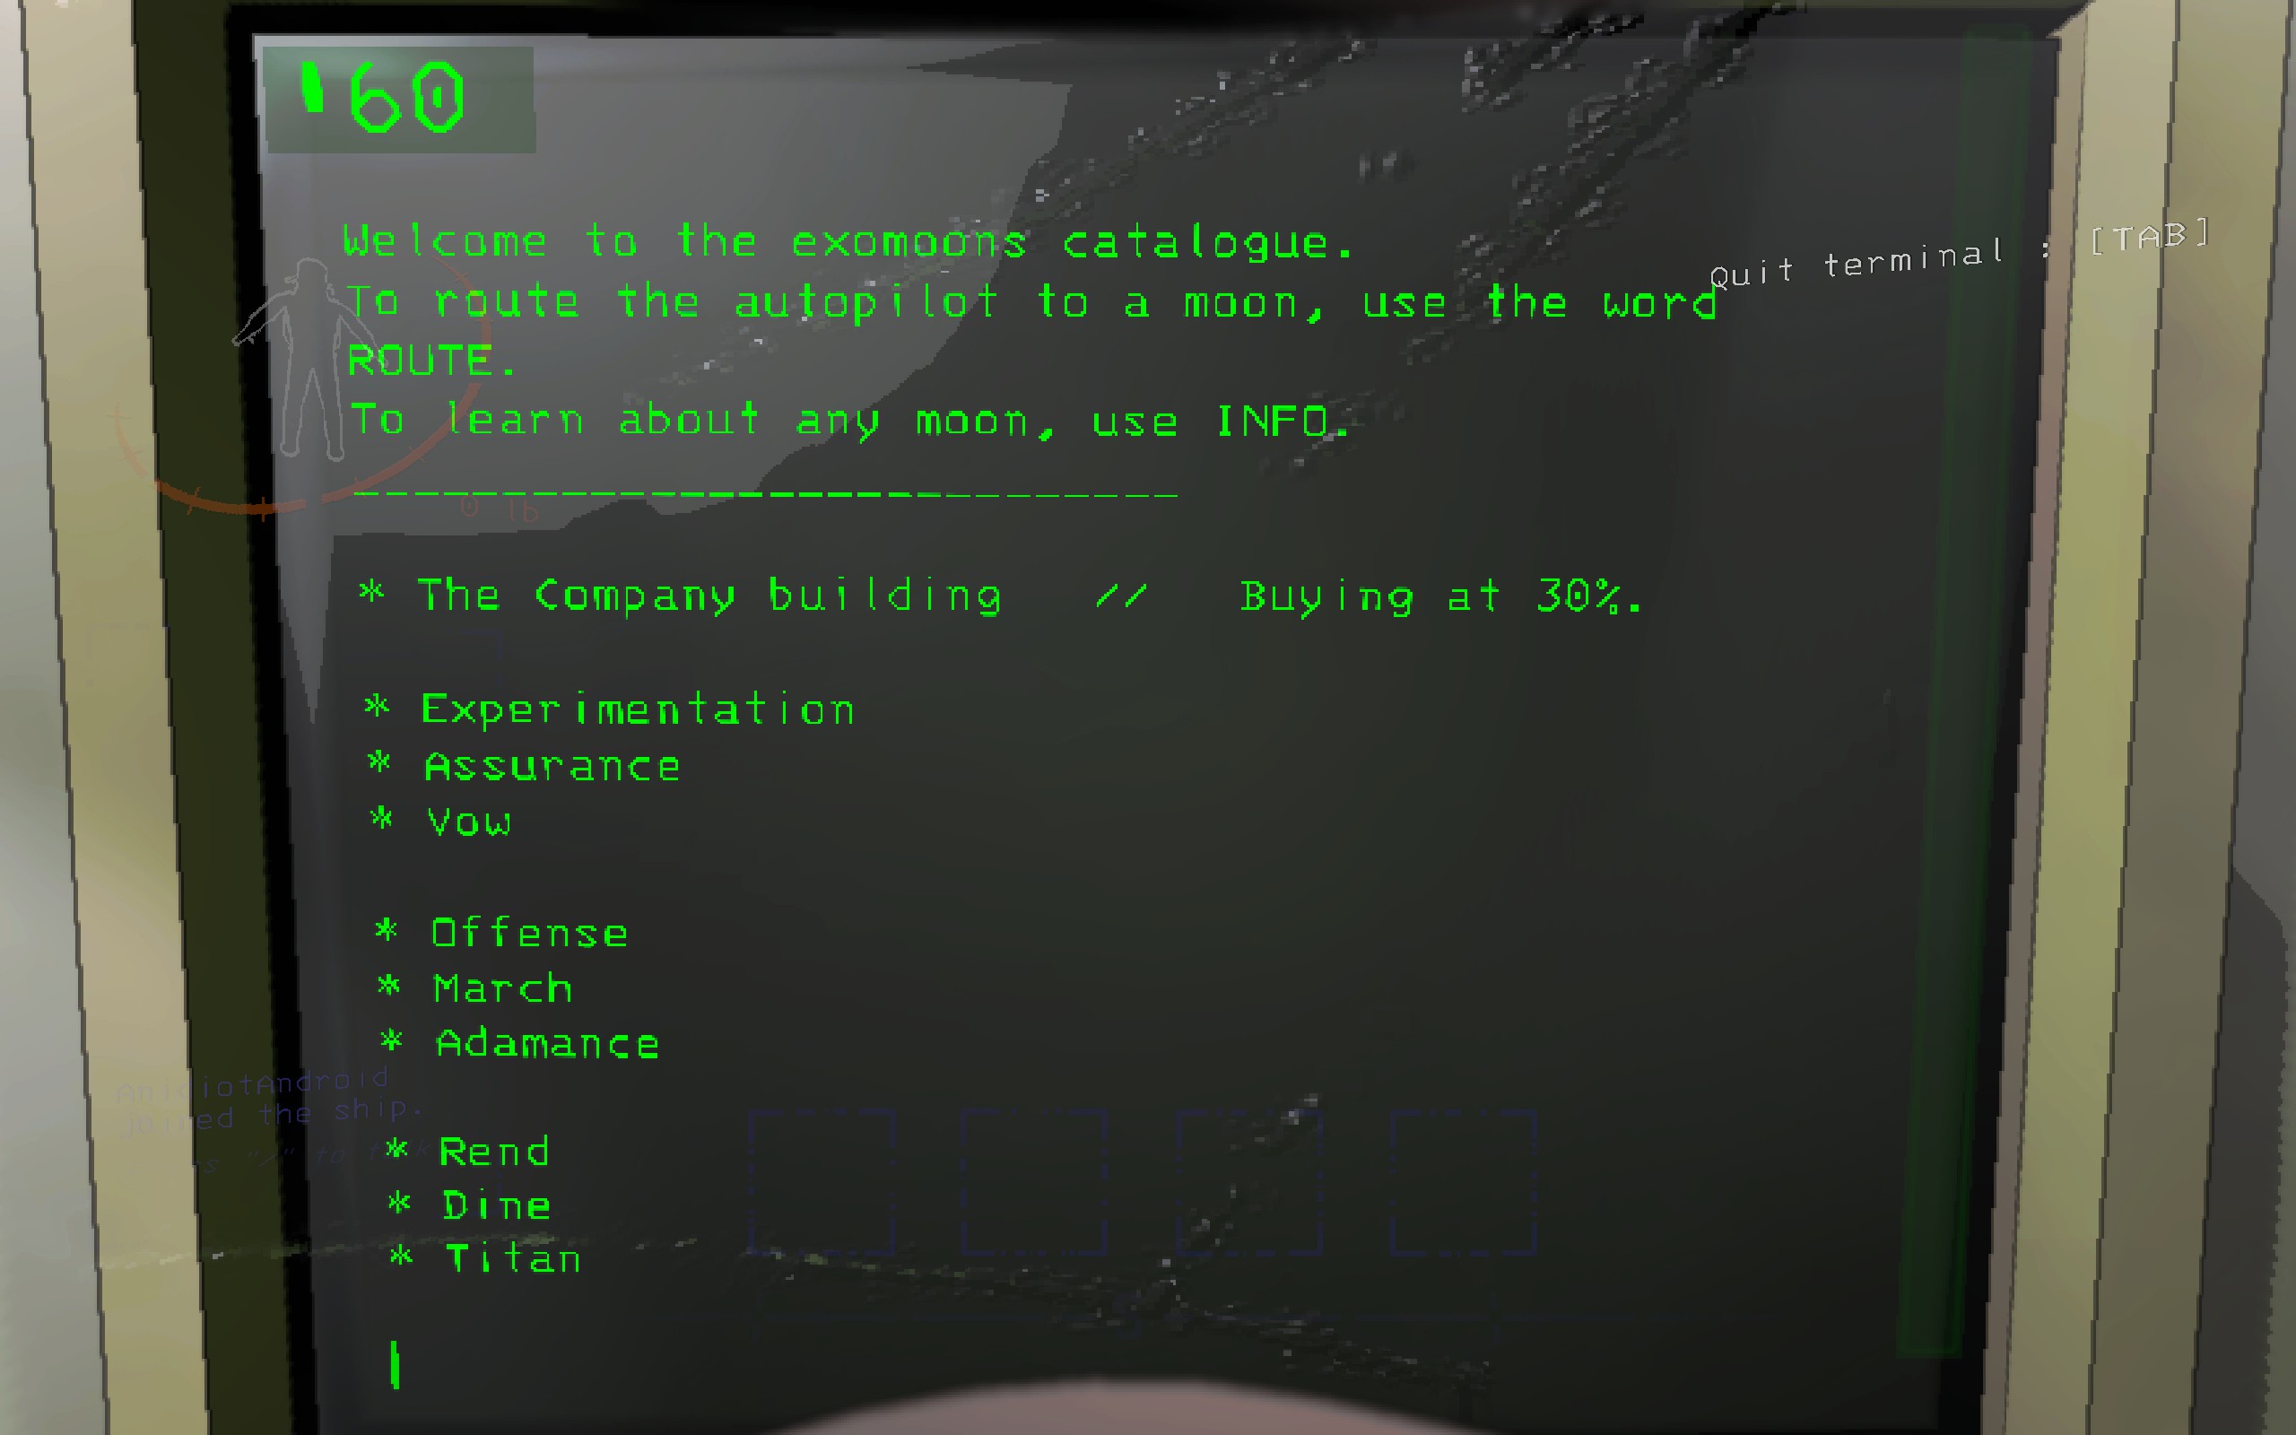The image size is (2296, 1435).
Task: Click the terminal command input cursor
Action: pos(396,1365)
